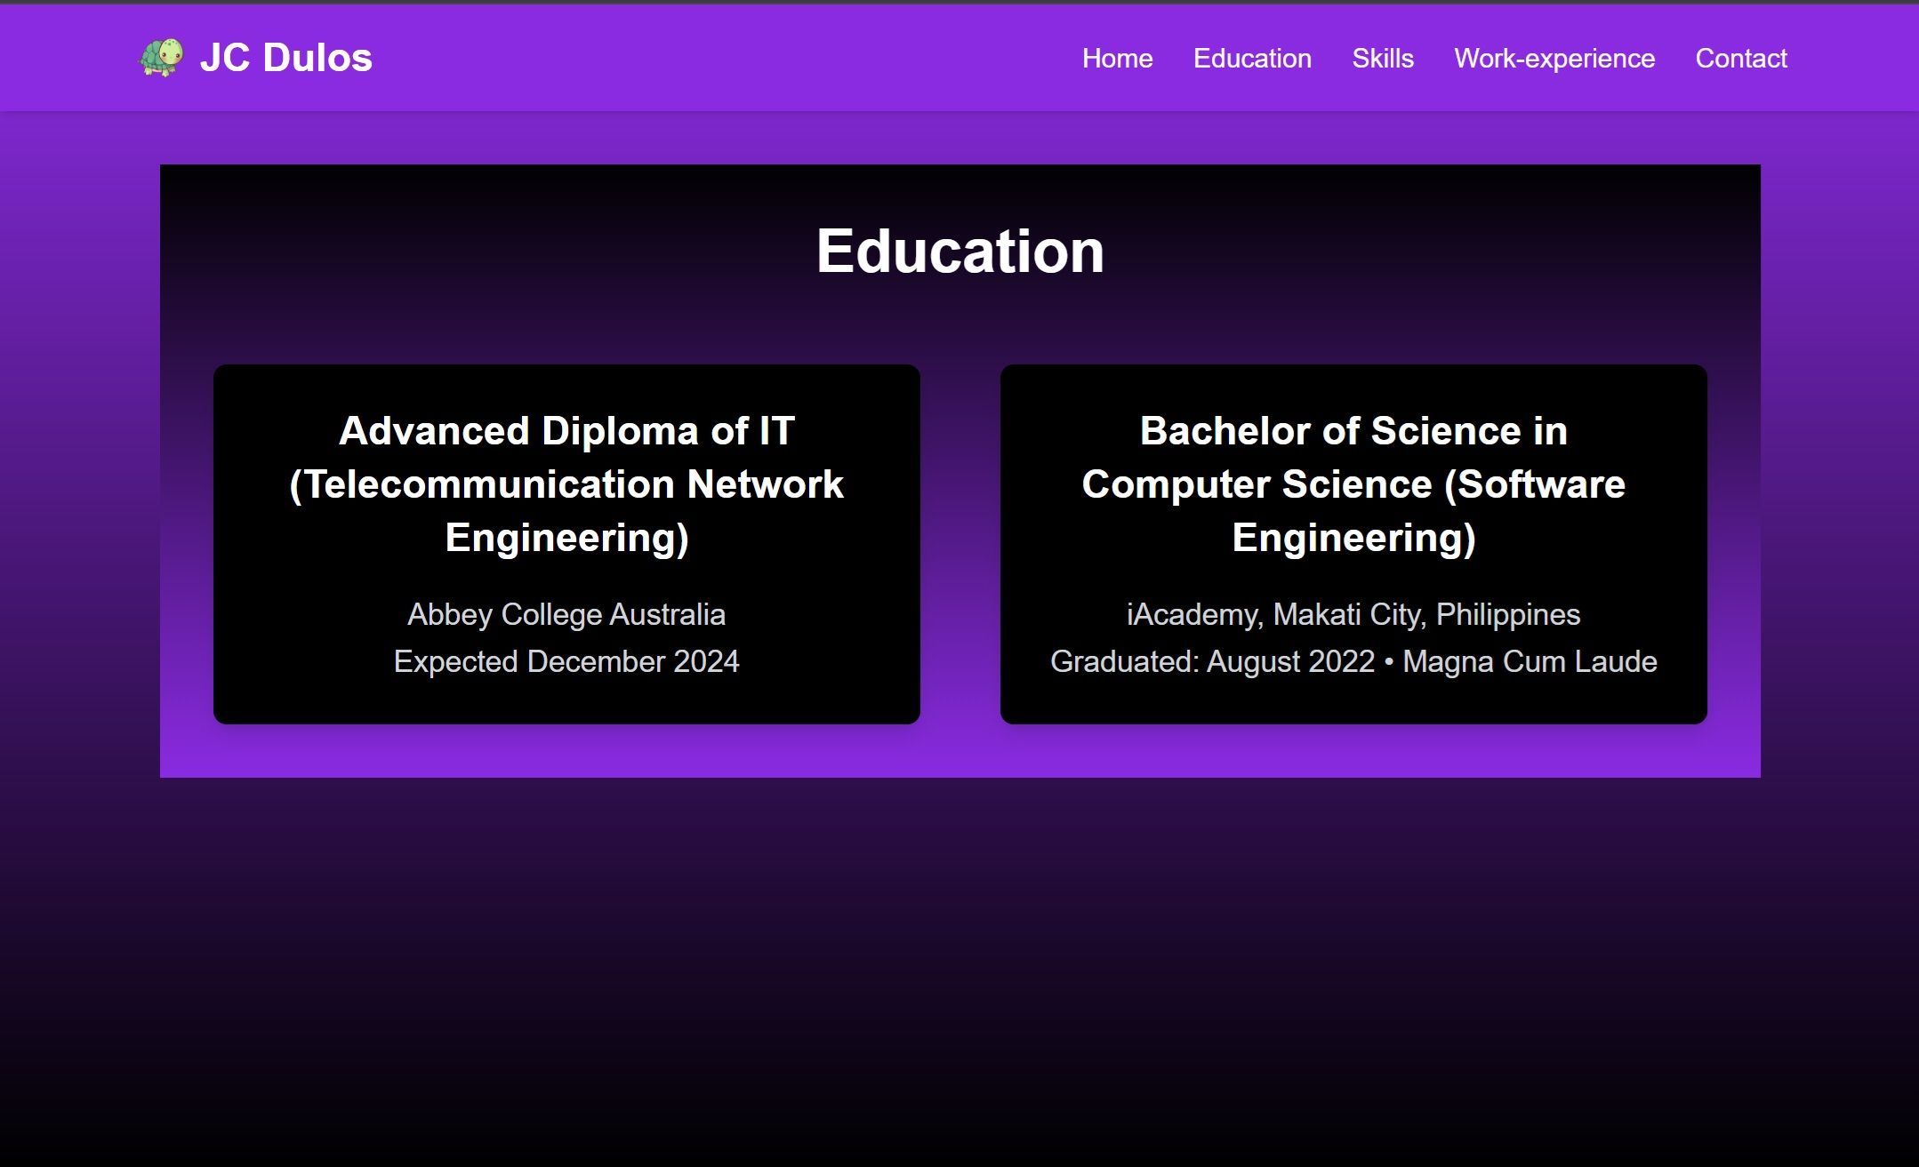The width and height of the screenshot is (1919, 1167).
Task: Click the Bachelor of Science in title line
Action: point(1353,431)
